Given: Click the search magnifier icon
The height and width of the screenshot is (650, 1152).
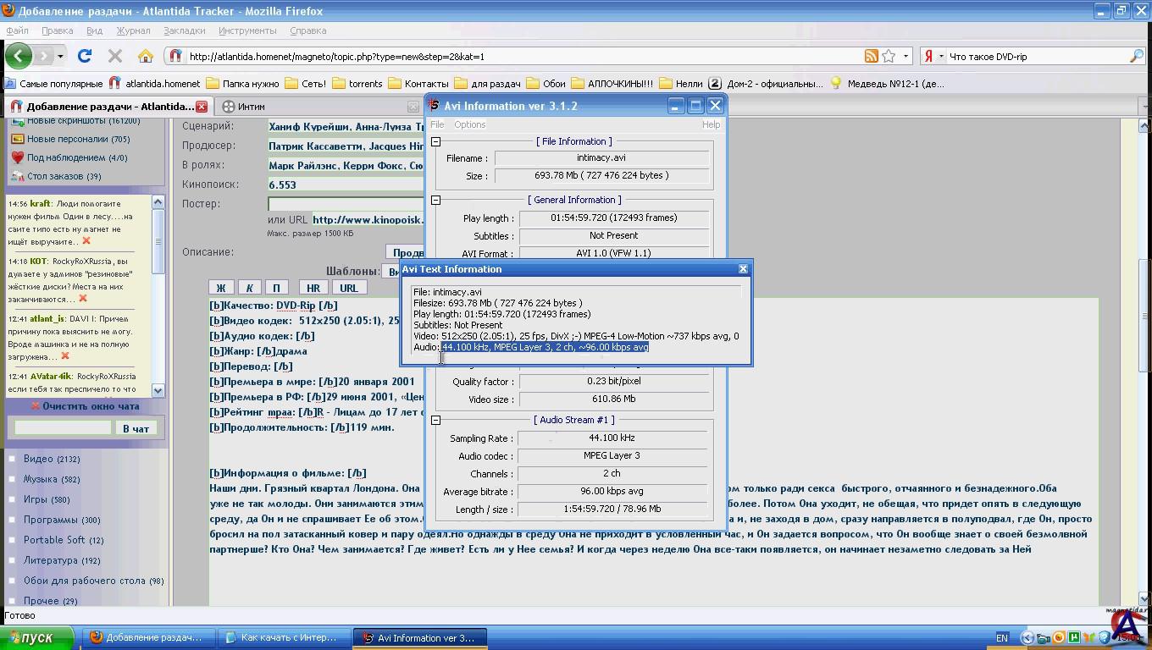Looking at the screenshot, I should click(x=1136, y=56).
